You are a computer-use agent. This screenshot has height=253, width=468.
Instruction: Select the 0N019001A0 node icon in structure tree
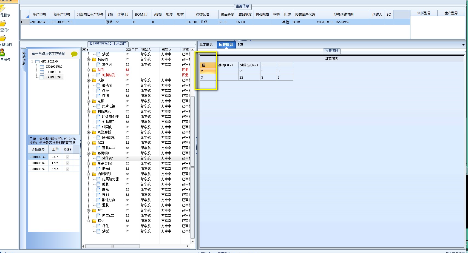point(42,72)
